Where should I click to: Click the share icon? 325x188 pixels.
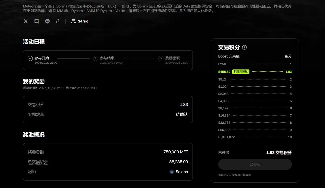[58, 21]
